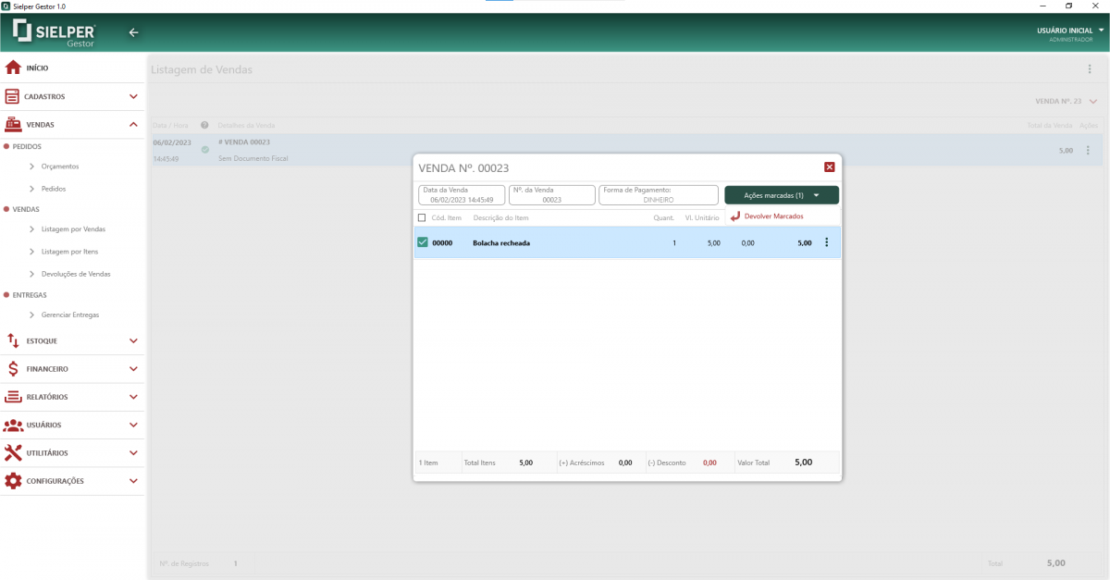Screen dimensions: 1110x580
Task: Open Pedidos submenu item
Action: [54, 189]
